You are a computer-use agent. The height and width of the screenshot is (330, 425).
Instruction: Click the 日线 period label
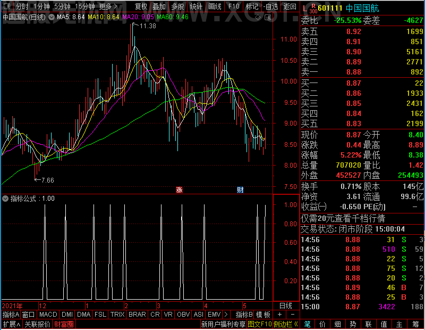click(x=286, y=306)
